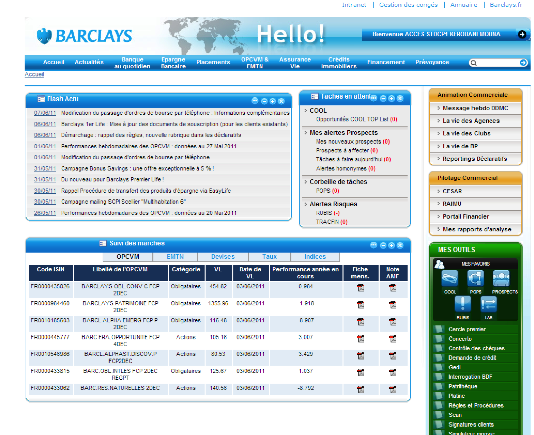The width and height of the screenshot is (534, 435).
Task: Open Contrôle des chèques tool
Action: click(476, 348)
